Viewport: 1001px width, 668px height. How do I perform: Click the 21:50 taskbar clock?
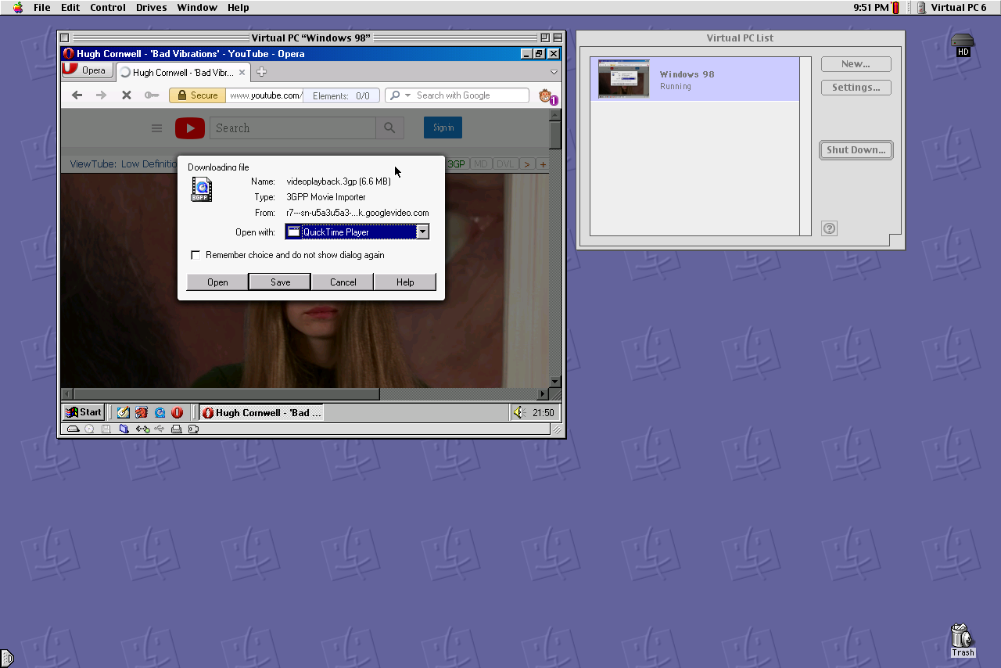point(544,413)
